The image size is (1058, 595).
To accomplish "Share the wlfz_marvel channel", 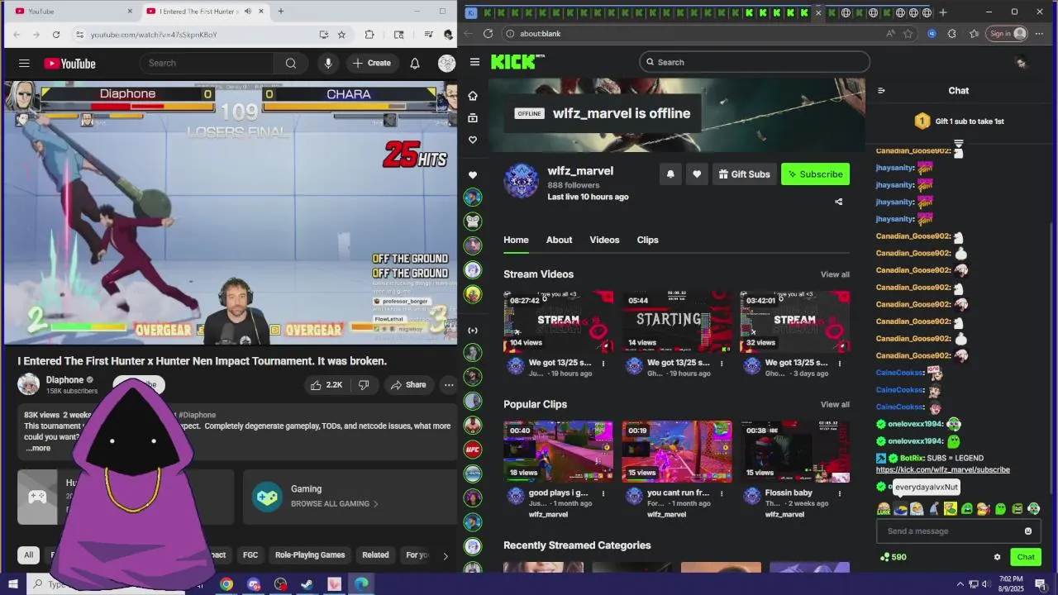I will point(838,202).
